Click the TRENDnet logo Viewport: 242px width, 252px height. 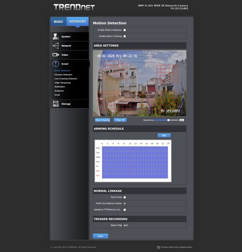(74, 7)
